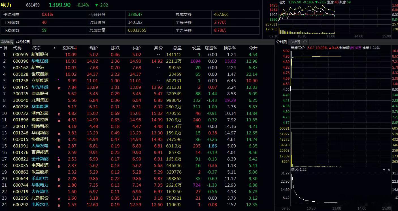This screenshot has height=211, width=398.
Task: Click the help question mark on 量比 panel
Action: tap(384, 170)
